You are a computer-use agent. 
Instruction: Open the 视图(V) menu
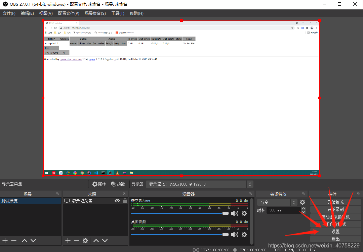pos(46,13)
